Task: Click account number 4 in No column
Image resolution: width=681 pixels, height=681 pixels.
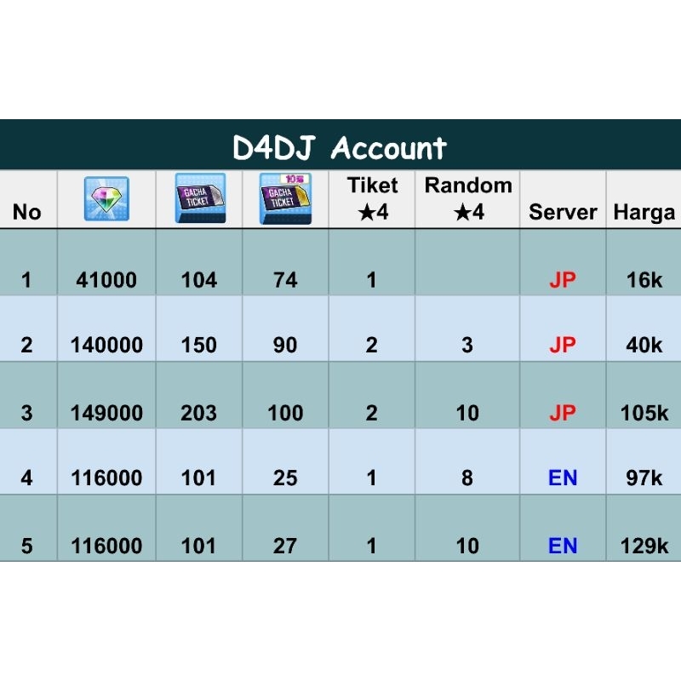Action: coord(26,478)
